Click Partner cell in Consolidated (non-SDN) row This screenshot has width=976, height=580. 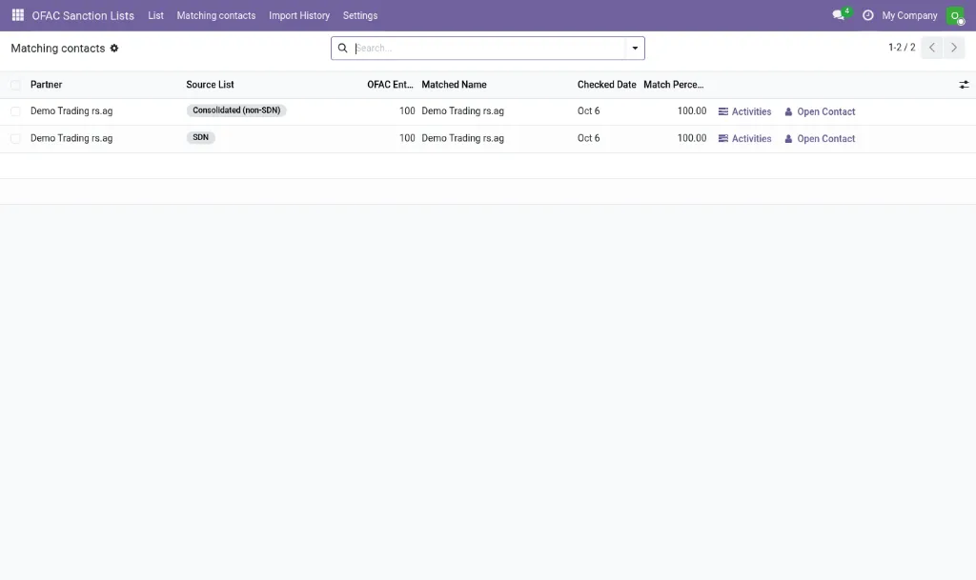pyautogui.click(x=71, y=111)
